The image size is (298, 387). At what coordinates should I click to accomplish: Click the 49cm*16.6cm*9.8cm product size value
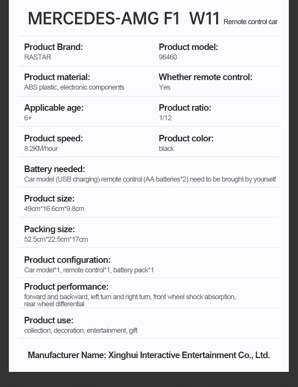pyautogui.click(x=54, y=209)
